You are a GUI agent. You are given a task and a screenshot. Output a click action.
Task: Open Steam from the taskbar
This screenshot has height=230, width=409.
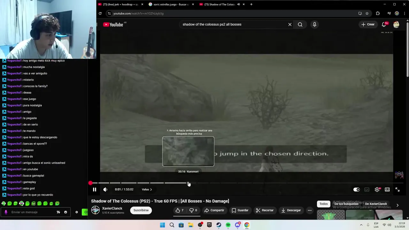point(219,225)
